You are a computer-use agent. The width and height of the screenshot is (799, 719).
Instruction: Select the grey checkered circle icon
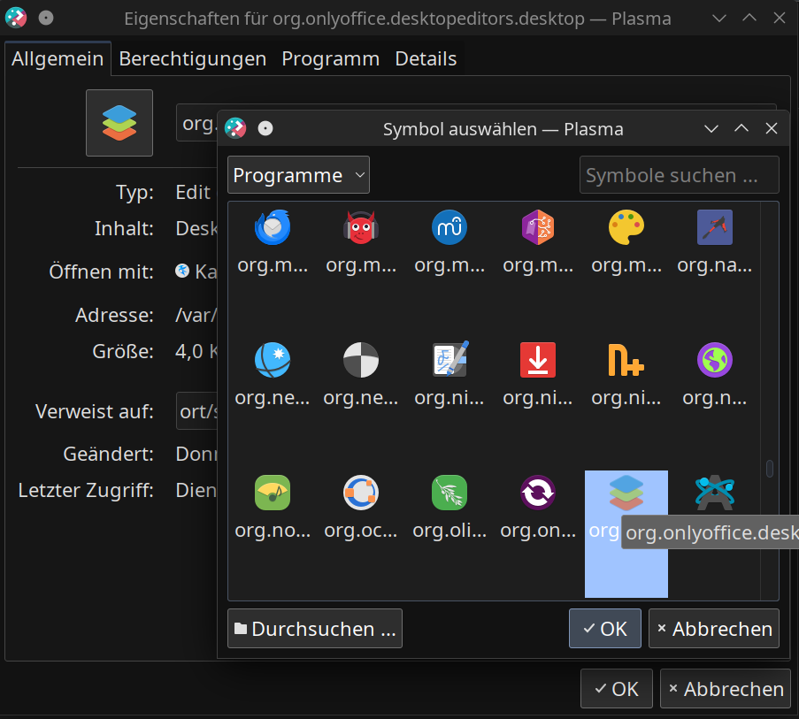[x=361, y=360]
